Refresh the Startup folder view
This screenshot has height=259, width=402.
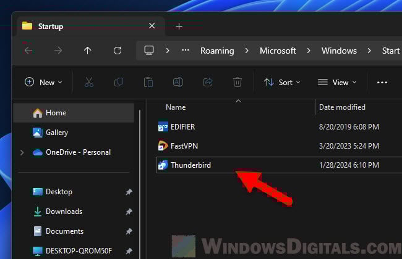click(x=118, y=51)
